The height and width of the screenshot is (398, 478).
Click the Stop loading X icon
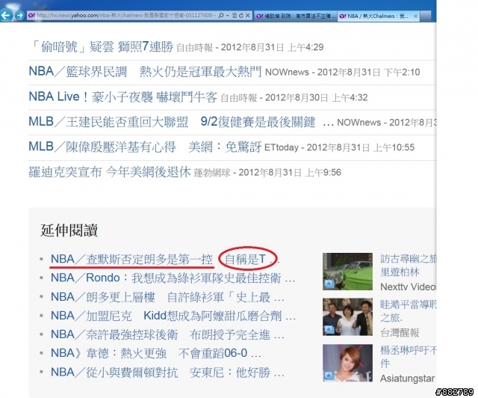coord(247,16)
